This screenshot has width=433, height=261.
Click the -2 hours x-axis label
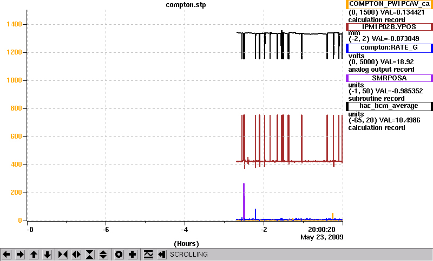[264, 230]
